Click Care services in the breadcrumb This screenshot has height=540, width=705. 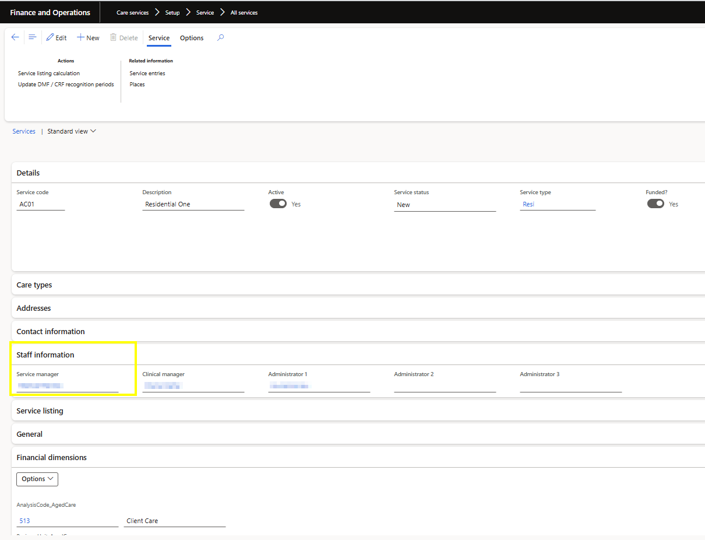point(132,12)
